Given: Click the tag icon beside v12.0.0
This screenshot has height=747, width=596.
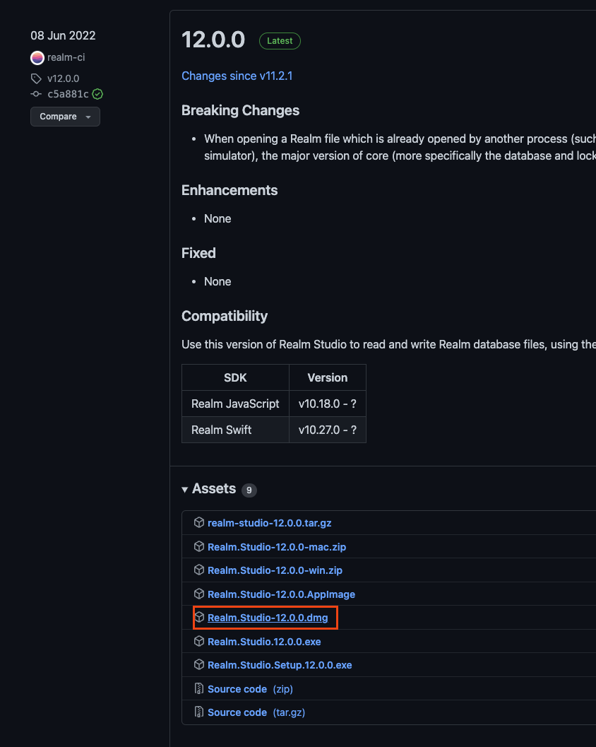Looking at the screenshot, I should coord(36,78).
